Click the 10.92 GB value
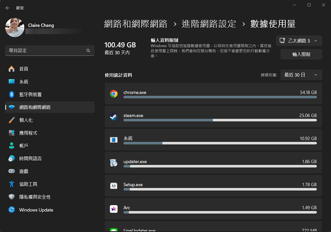 point(308,138)
